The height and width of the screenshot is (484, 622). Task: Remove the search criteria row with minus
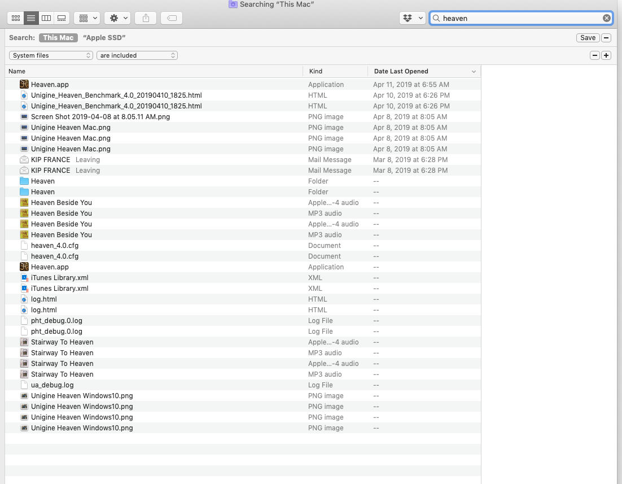click(595, 55)
